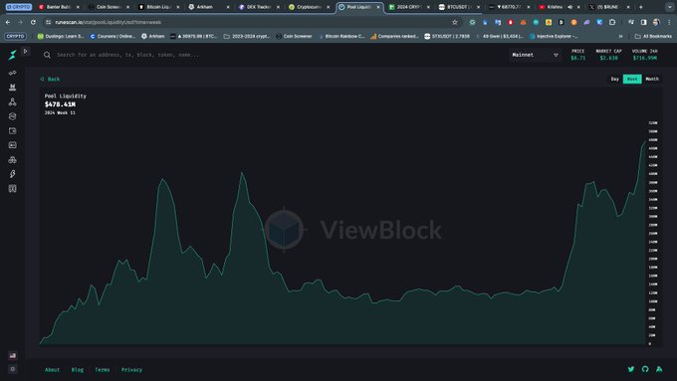Switch to the Arkham browser tab

tap(209, 7)
